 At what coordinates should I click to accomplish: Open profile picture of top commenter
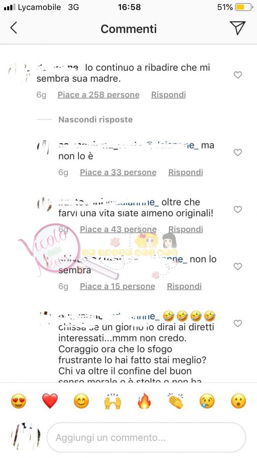point(18,73)
